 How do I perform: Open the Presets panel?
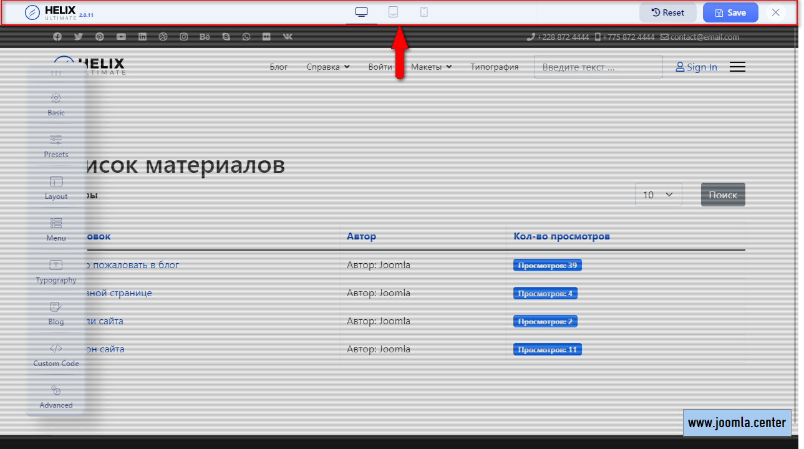pyautogui.click(x=56, y=146)
